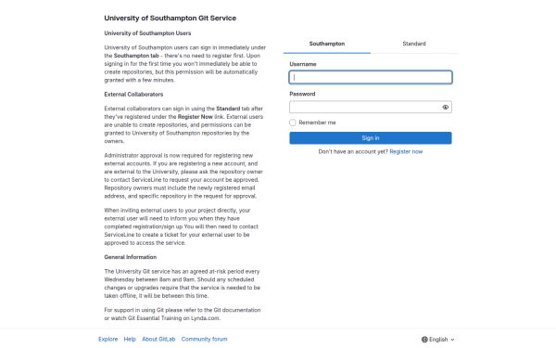The image size is (556, 348).
Task: Reveal password with the eye icon
Action: [x=446, y=108]
